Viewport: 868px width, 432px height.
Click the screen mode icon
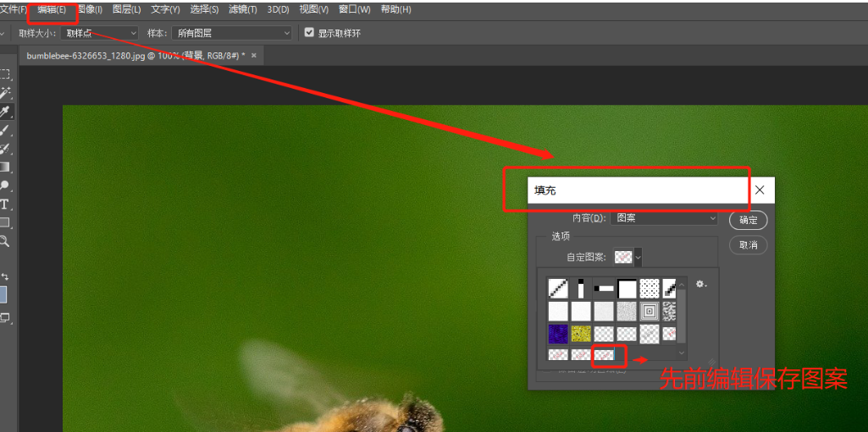pos(4,317)
